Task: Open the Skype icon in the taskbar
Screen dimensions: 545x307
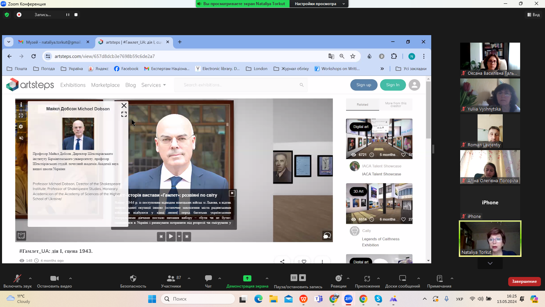Action: 378,299
